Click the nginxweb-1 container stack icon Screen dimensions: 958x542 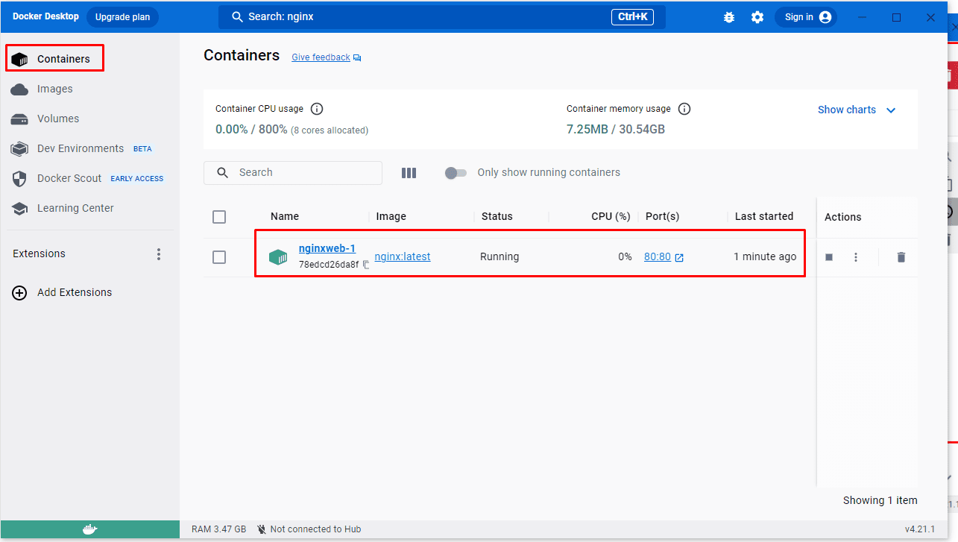pos(278,257)
